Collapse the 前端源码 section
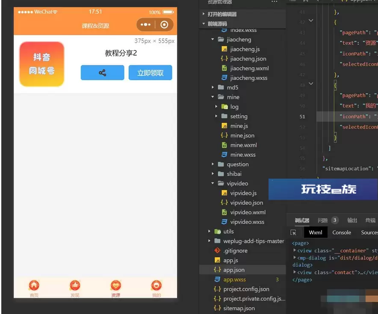The image size is (378, 314). click(204, 24)
